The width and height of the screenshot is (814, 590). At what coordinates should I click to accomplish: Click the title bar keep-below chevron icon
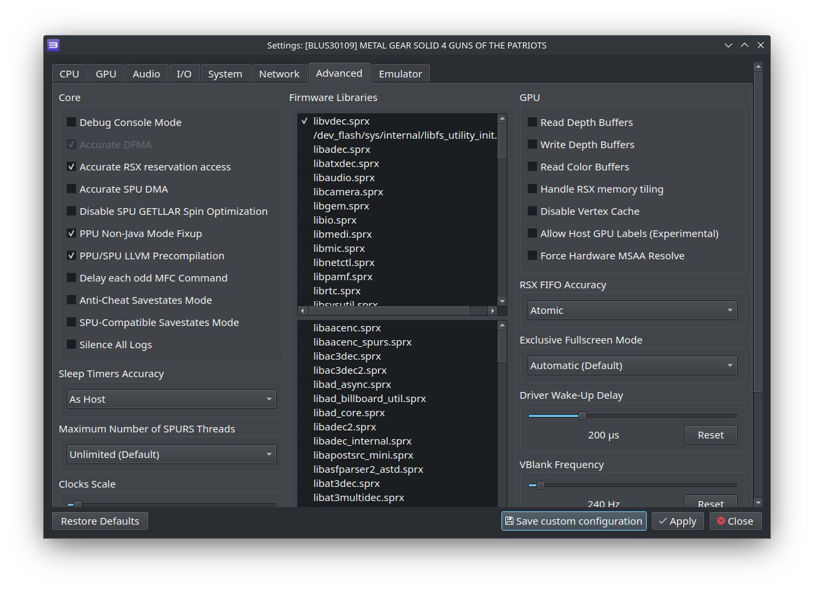point(728,45)
